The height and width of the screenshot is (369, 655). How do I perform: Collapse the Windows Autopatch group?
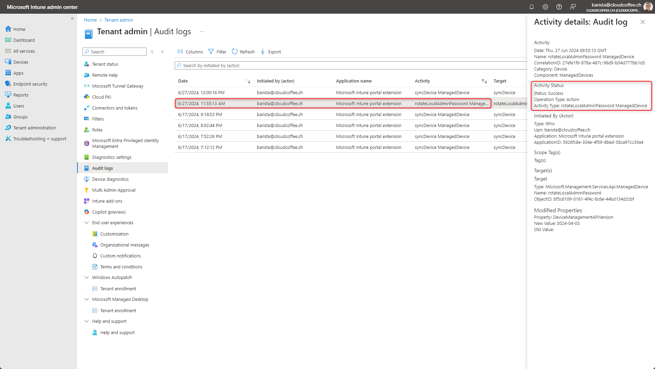[87, 277]
